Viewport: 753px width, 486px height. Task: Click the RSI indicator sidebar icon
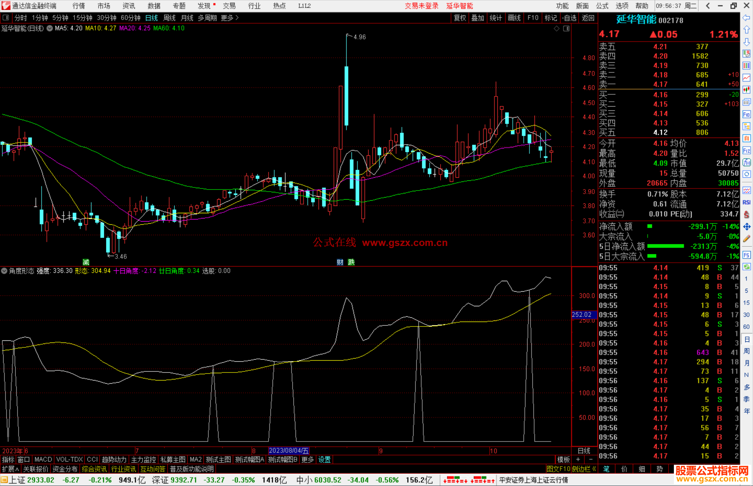[x=746, y=202]
